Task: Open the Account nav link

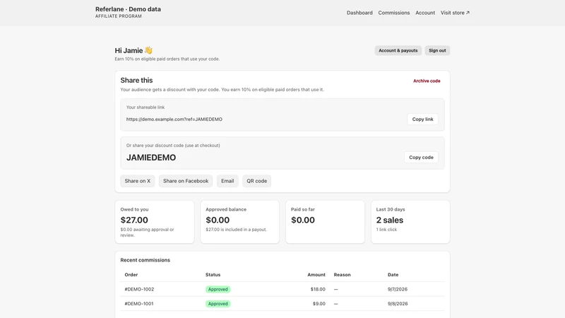Action: pos(425,13)
